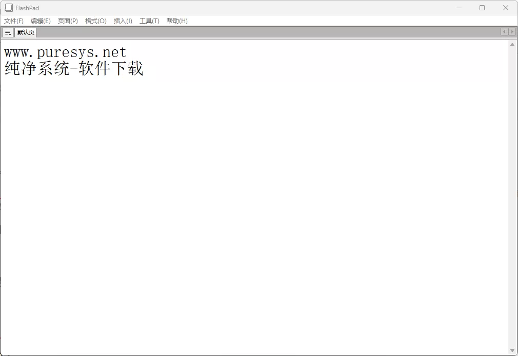Click the scrollbar up arrow
The image size is (518, 356).
(x=513, y=44)
